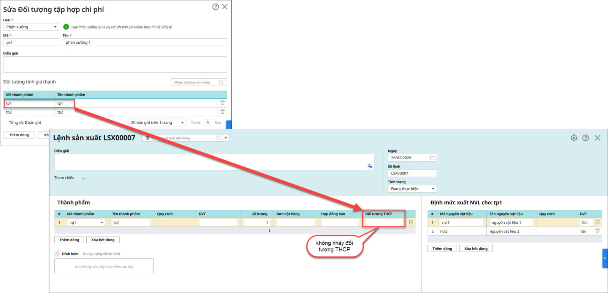
Task: Delete the nvl2 row with its trash icon
Action: click(598, 231)
